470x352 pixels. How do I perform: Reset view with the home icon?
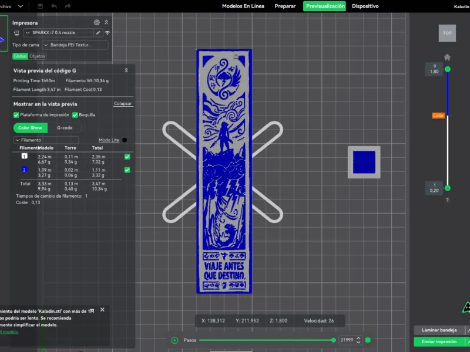(447, 57)
